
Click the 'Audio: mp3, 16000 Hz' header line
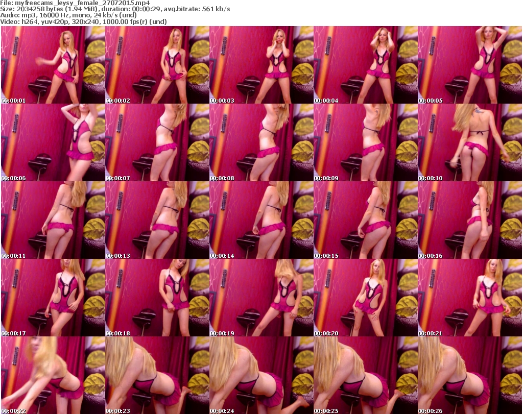[x=68, y=15]
